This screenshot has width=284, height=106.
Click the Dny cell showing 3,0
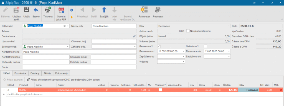[x=193, y=90]
